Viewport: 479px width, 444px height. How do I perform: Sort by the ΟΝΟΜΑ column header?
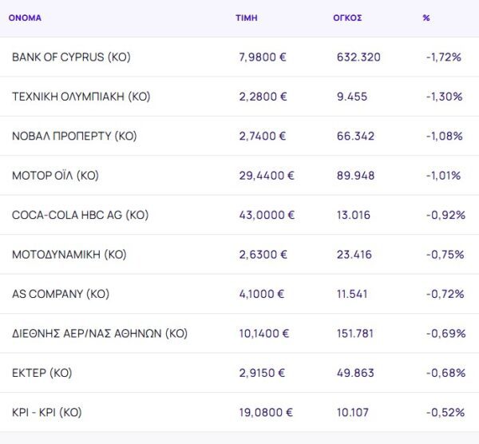coord(25,18)
